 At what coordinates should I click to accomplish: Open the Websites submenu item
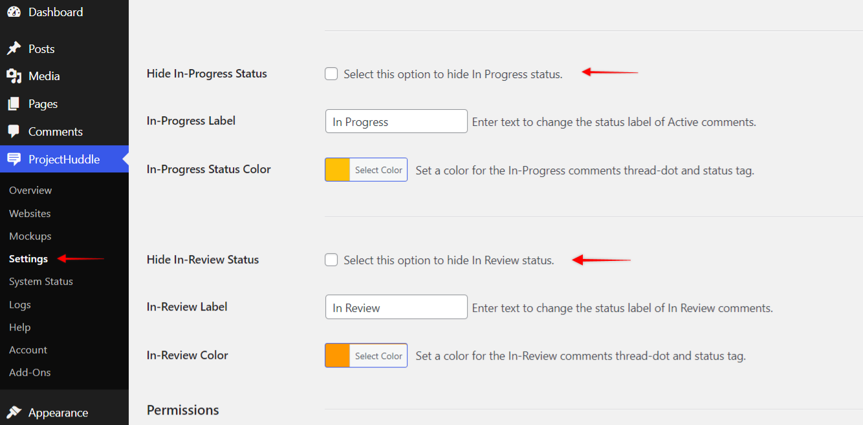click(x=30, y=213)
